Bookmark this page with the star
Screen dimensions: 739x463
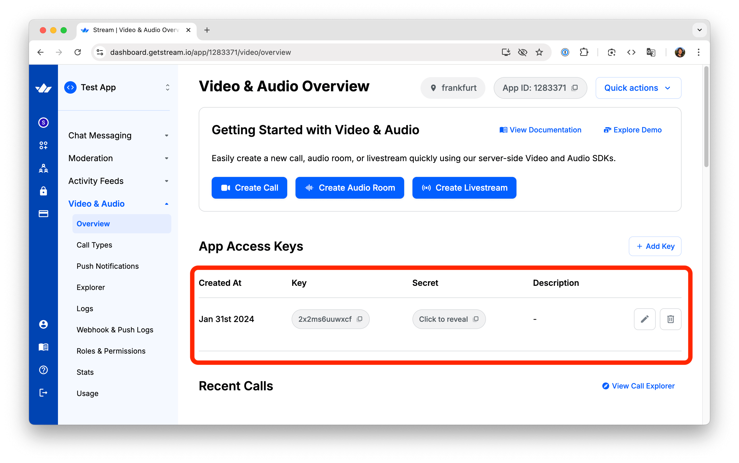point(539,52)
